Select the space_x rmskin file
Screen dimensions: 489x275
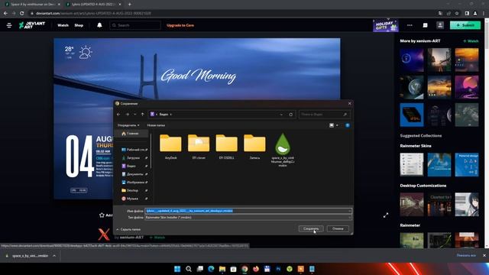(x=283, y=150)
